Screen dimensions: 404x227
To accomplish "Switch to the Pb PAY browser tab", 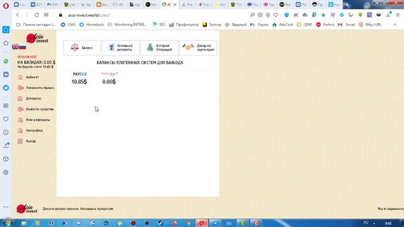I will click(x=53, y=4).
